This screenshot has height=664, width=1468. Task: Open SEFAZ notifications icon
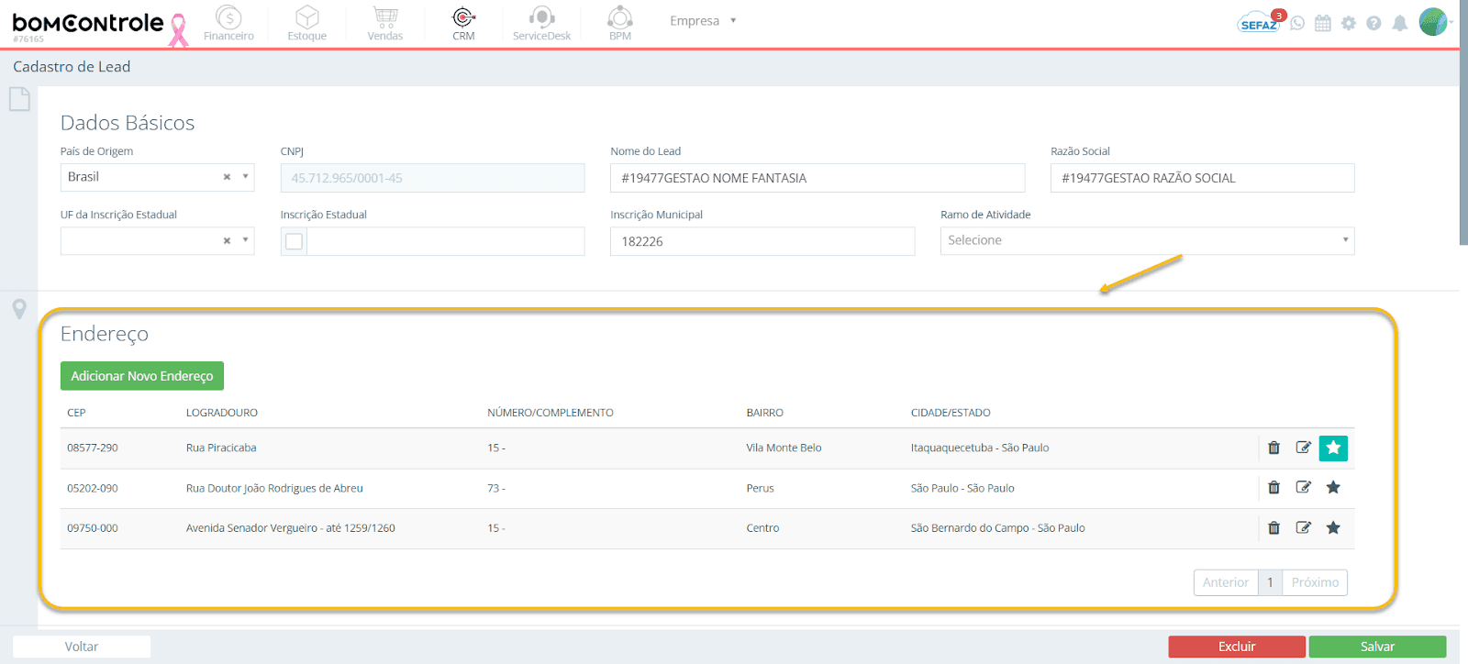(x=1260, y=23)
